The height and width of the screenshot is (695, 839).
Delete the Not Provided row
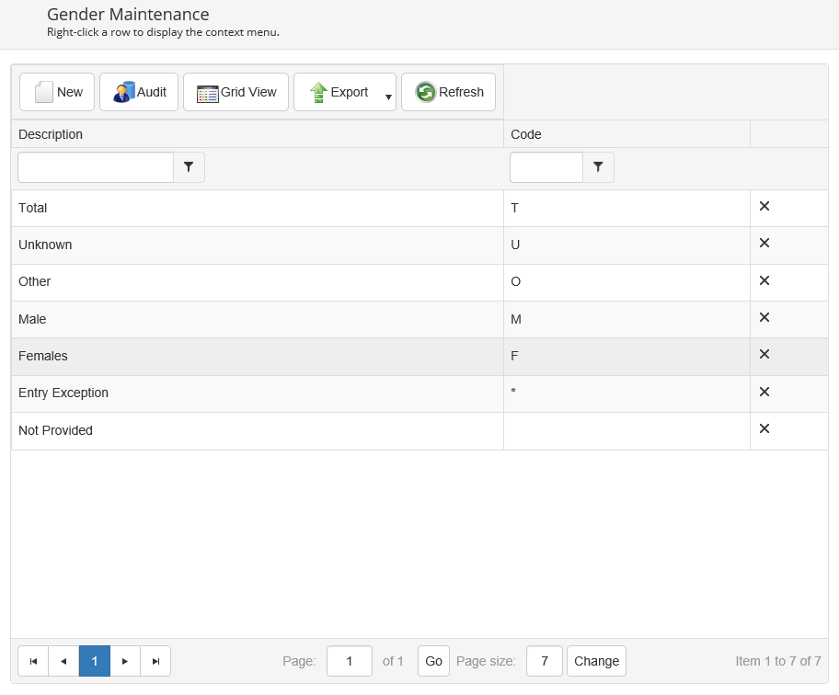(x=764, y=429)
